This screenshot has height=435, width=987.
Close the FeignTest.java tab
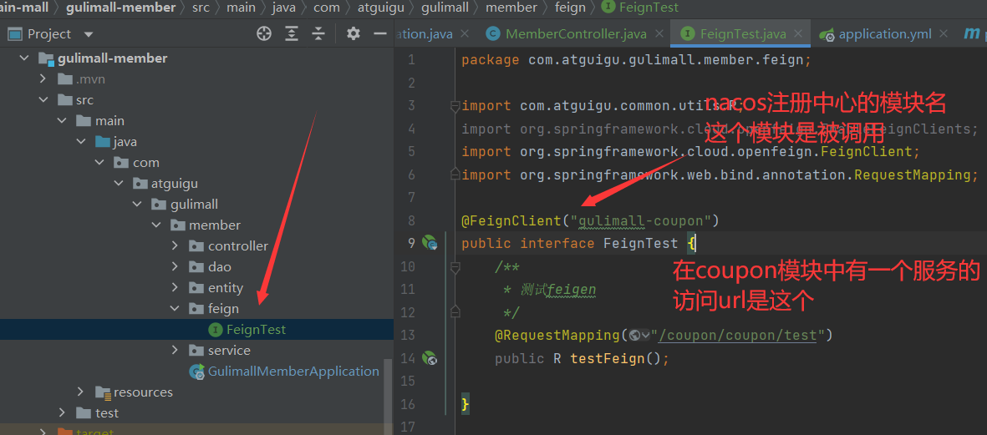point(798,34)
